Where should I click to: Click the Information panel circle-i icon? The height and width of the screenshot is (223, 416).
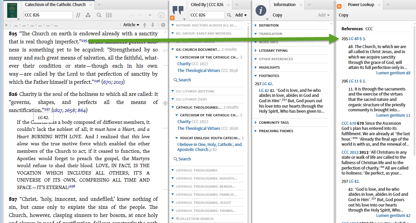(261, 10)
